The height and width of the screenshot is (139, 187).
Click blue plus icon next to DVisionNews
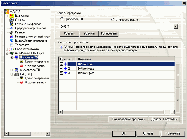65,68
